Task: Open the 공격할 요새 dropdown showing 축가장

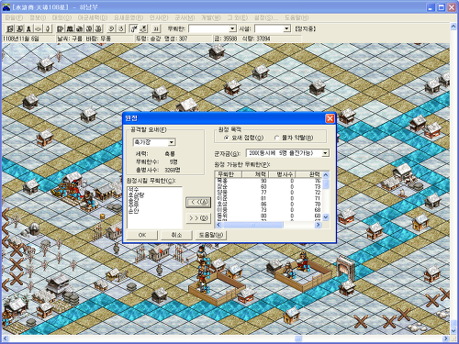Action: coord(154,142)
